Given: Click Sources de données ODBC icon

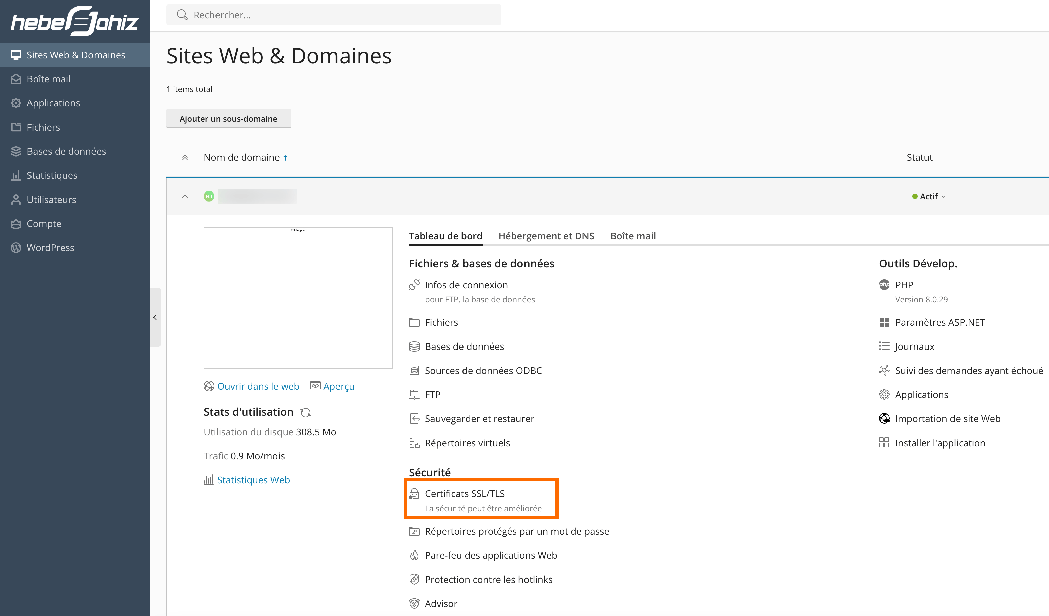Looking at the screenshot, I should point(414,371).
